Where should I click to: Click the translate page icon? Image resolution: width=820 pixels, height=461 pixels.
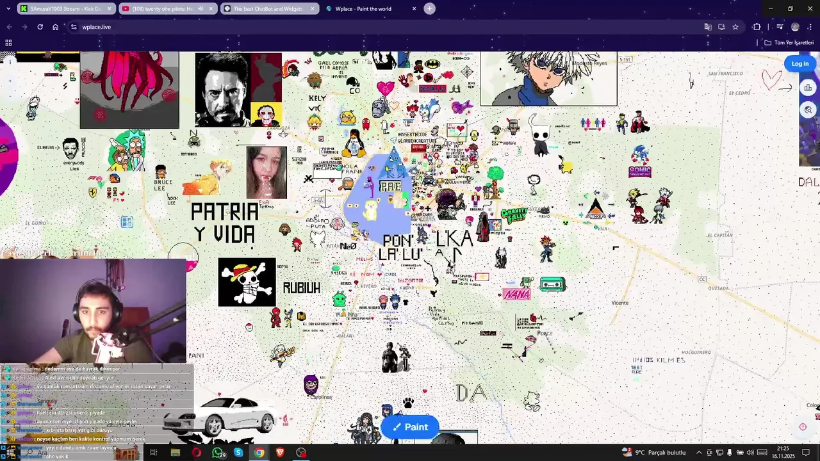pos(708,27)
